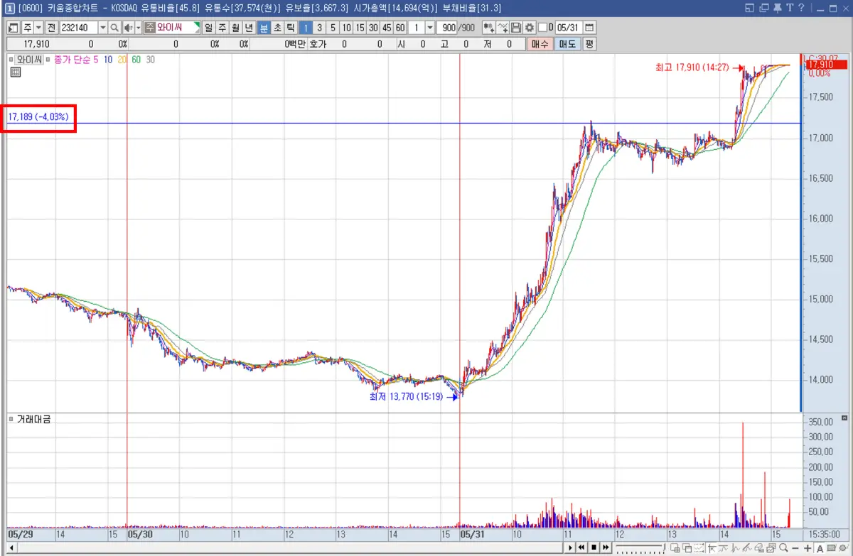
Task: Select the 3-minute interval
Action: click(x=319, y=28)
